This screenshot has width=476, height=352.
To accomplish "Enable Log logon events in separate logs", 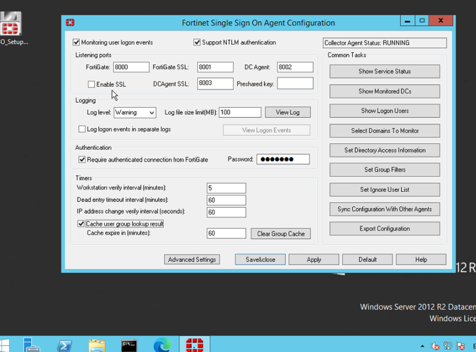I will point(82,129).
